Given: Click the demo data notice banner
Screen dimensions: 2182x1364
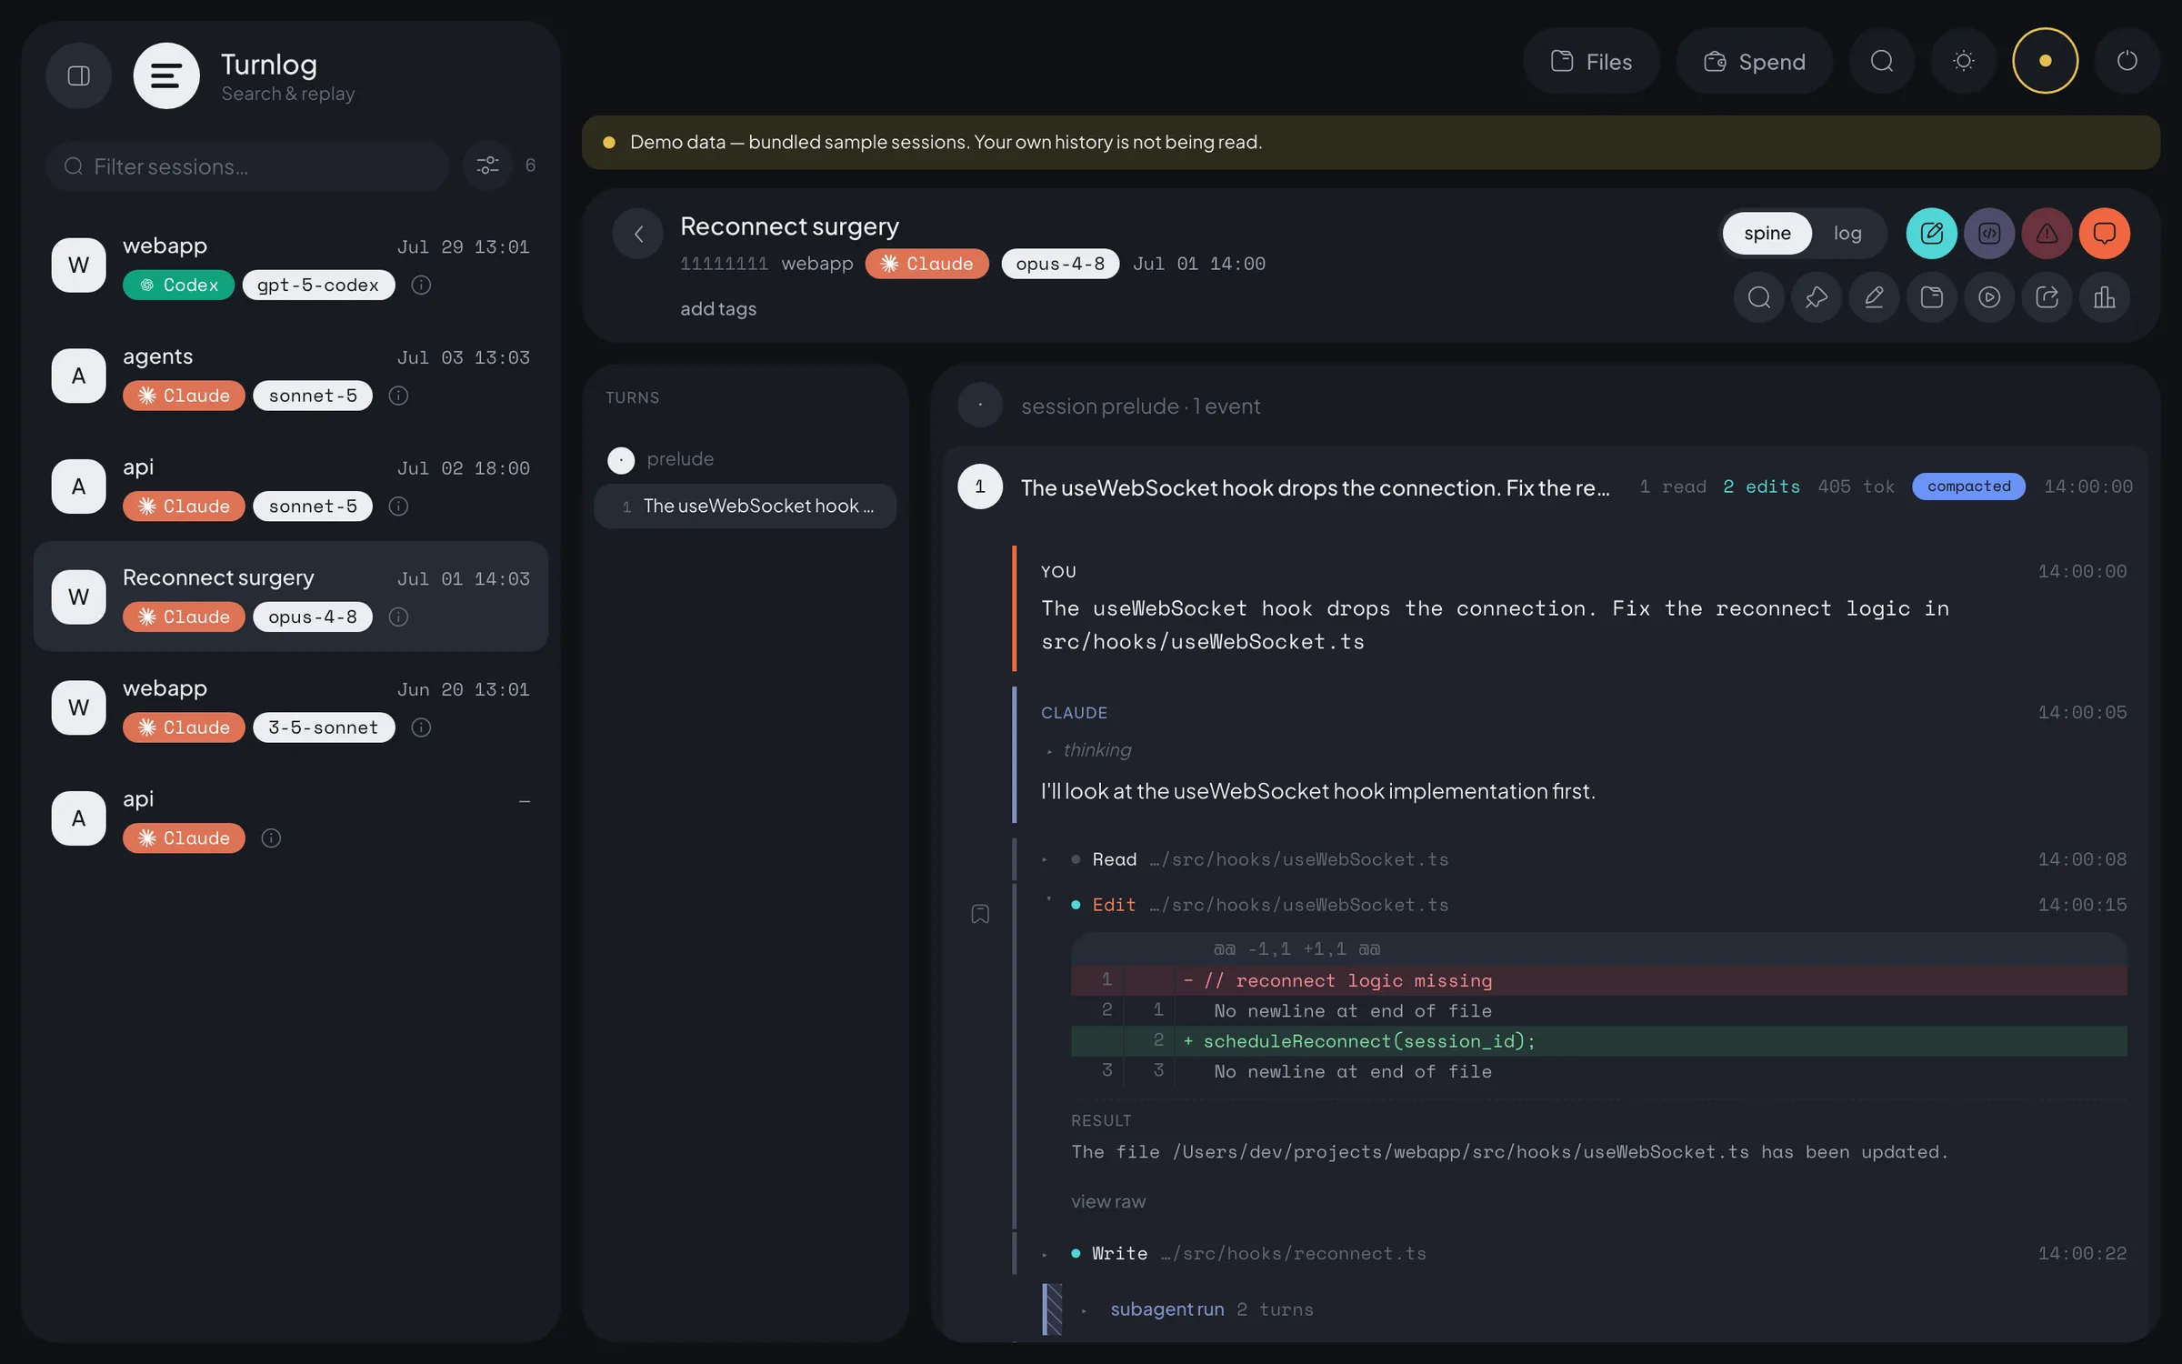Looking at the screenshot, I should pyautogui.click(x=1371, y=142).
